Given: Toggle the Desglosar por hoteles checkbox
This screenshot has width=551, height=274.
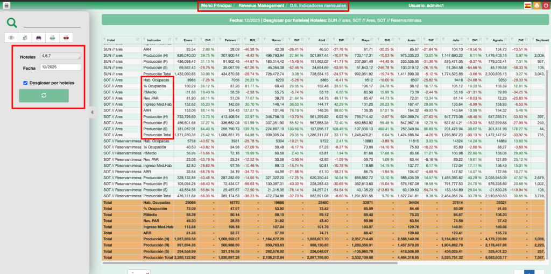Looking at the screenshot, I should click(x=25, y=83).
